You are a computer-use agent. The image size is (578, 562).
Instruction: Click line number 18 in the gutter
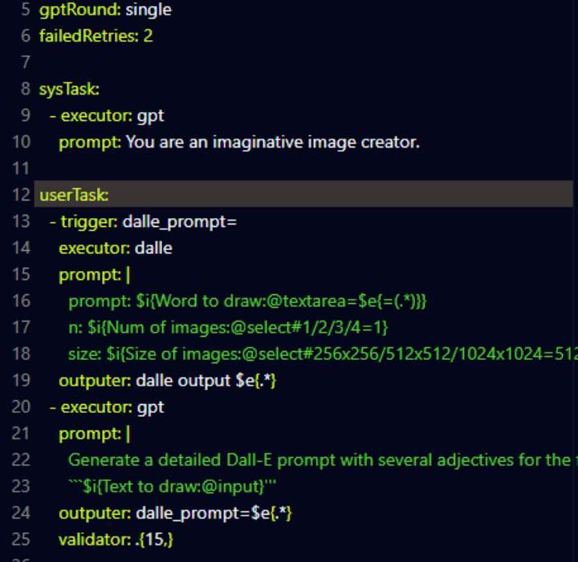pos(21,354)
